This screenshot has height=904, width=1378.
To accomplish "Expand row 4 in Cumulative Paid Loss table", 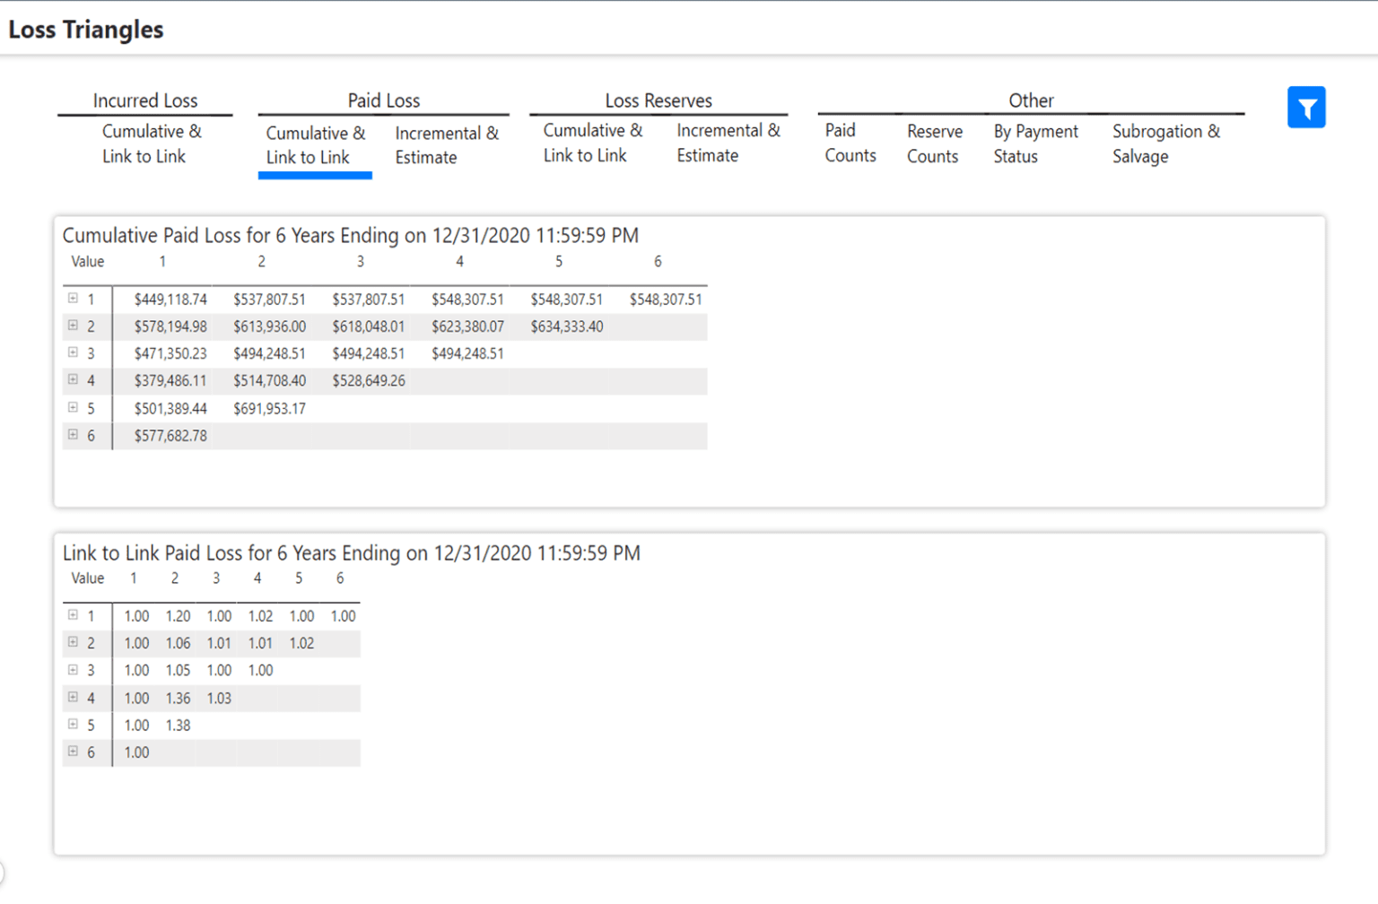I will 73,380.
